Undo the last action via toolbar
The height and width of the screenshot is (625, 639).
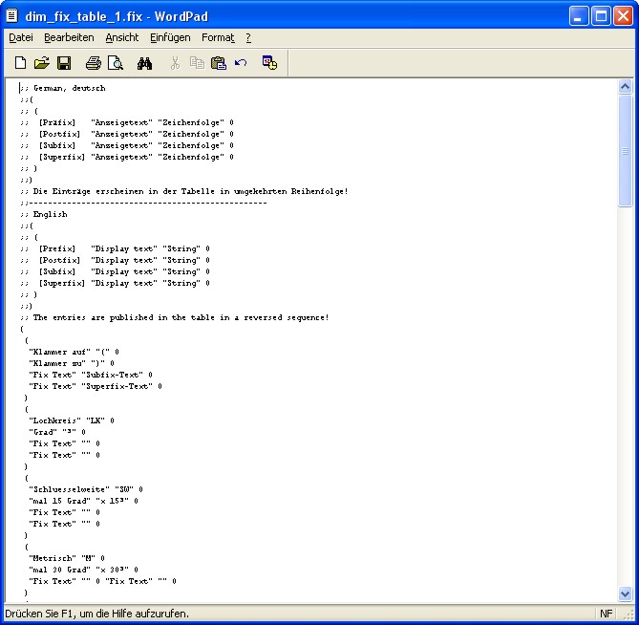(241, 63)
